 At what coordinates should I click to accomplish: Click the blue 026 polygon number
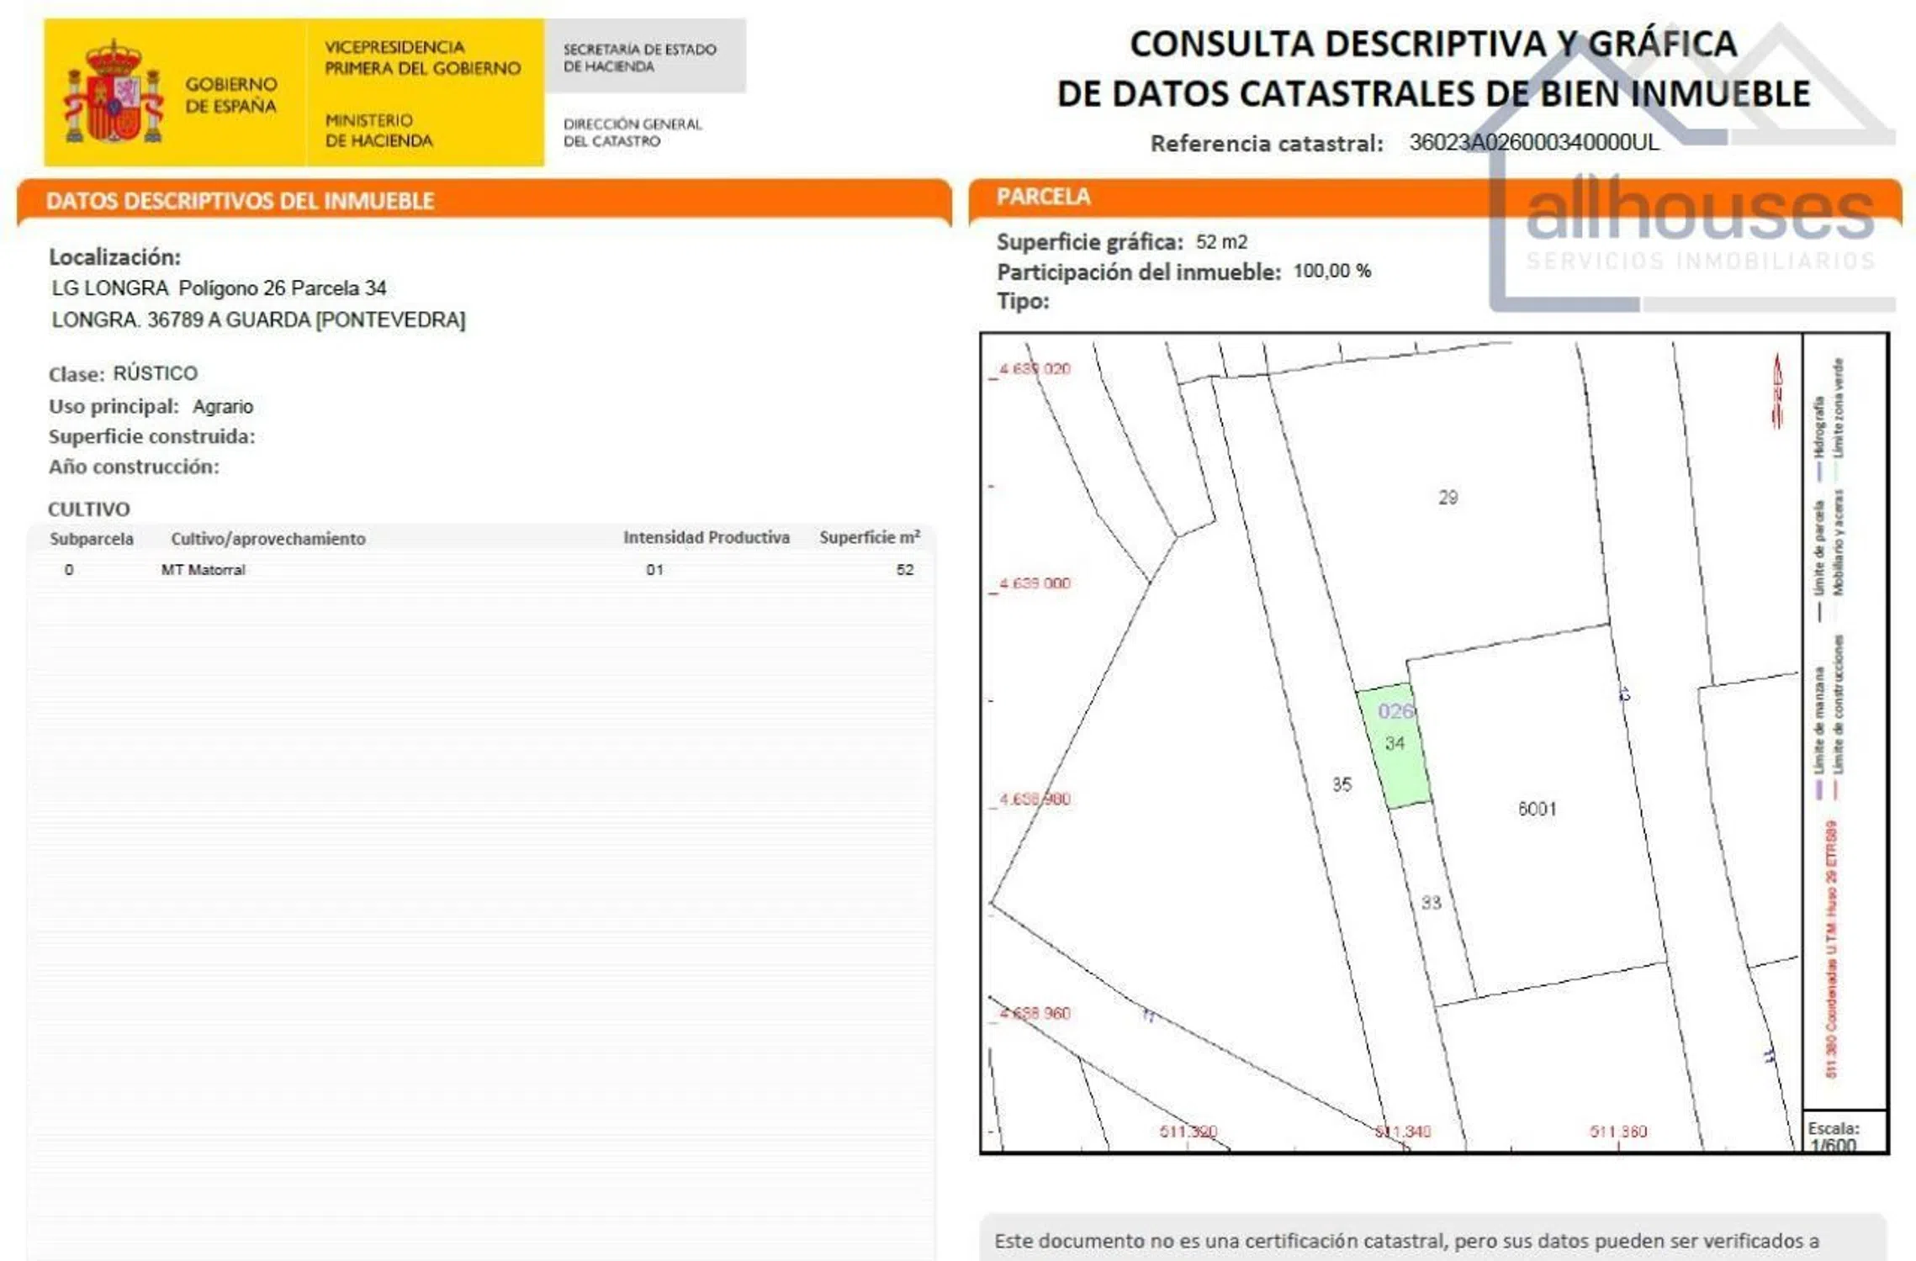(1395, 712)
